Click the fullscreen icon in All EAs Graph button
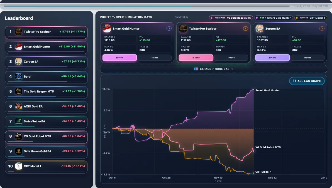Screen dimensions: 332x188 click(294, 81)
